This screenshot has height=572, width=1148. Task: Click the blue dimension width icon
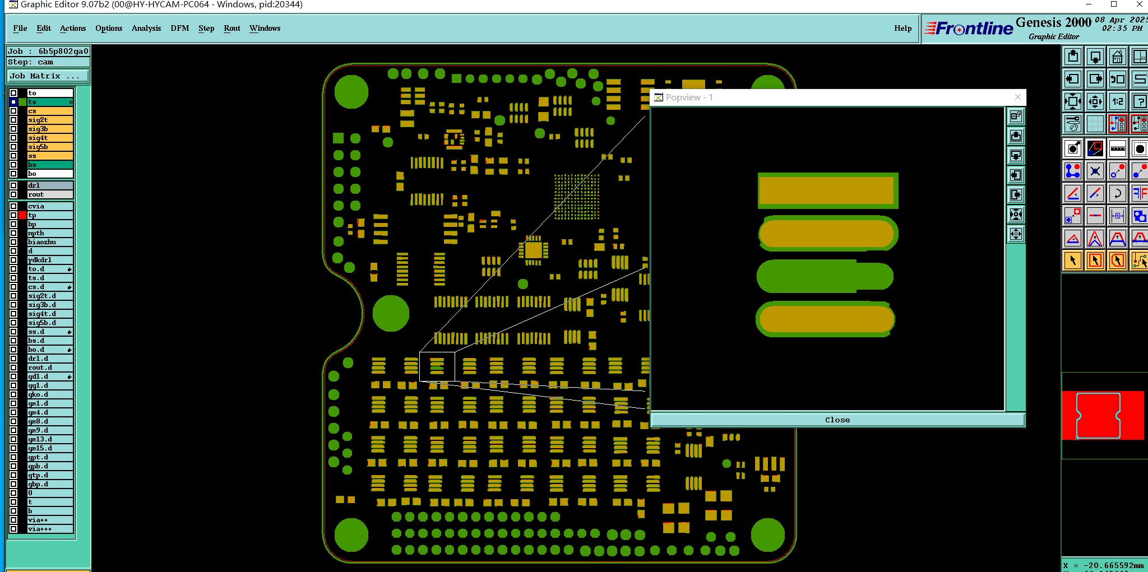(x=1117, y=216)
